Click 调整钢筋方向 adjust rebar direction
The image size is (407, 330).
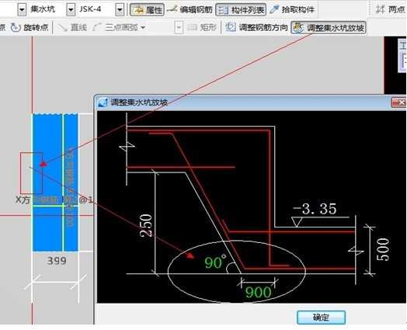pyautogui.click(x=256, y=27)
